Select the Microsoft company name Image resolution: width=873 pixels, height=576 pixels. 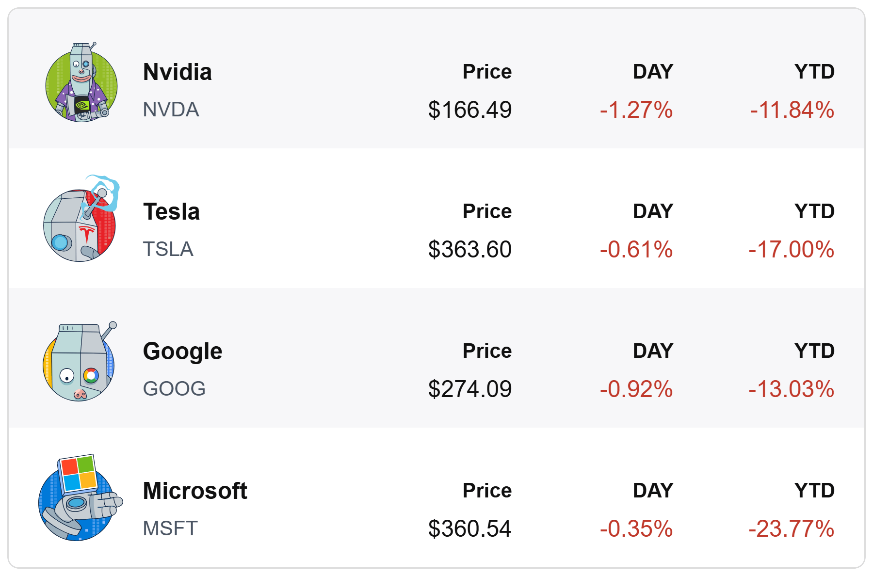(x=195, y=491)
